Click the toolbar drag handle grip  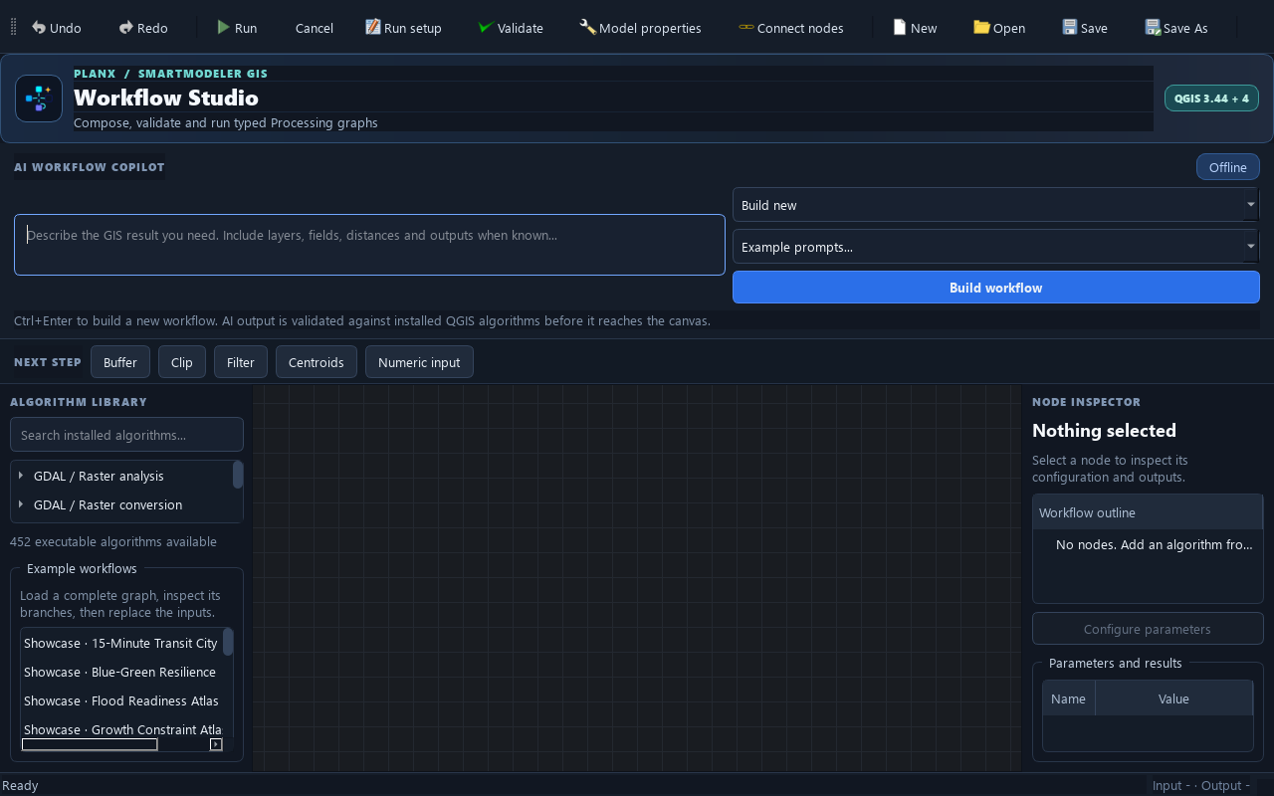tap(13, 28)
